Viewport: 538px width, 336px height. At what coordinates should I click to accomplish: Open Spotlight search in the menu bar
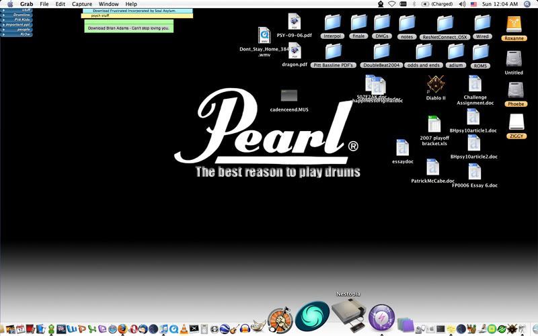point(527,4)
